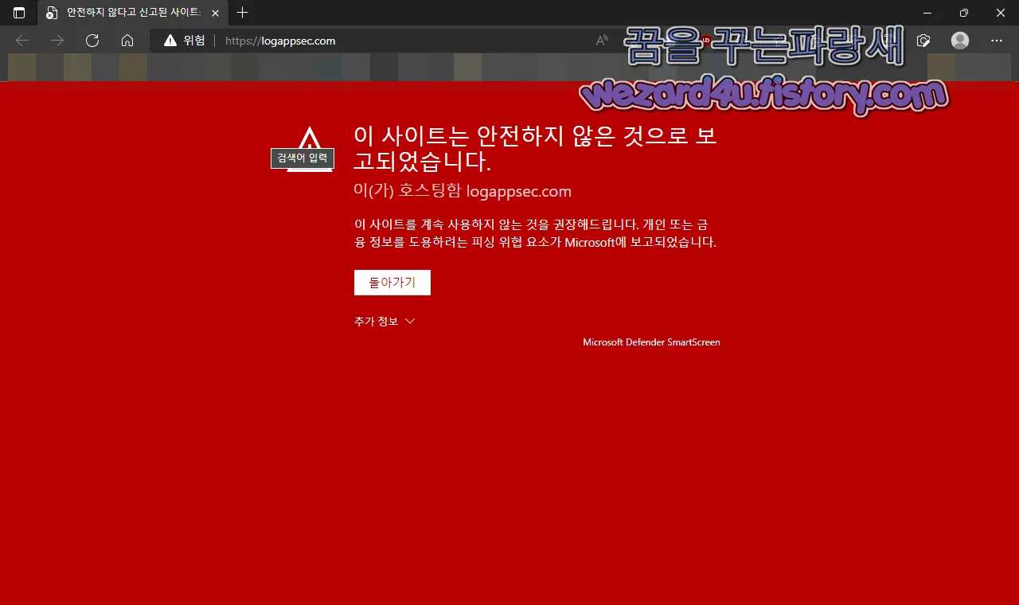
Task: Open a new tab with plus icon
Action: click(x=243, y=13)
